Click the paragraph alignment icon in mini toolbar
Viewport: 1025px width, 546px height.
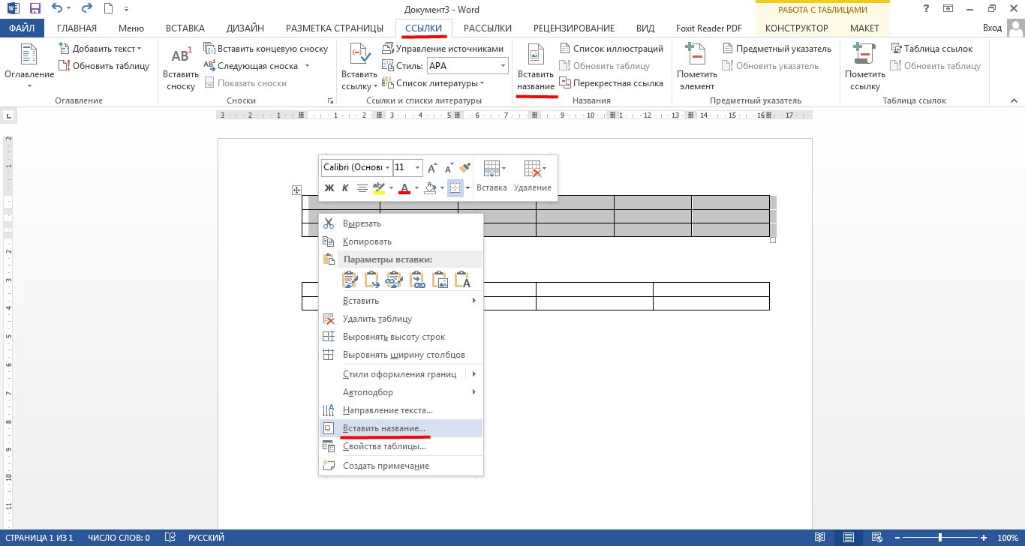[362, 188]
